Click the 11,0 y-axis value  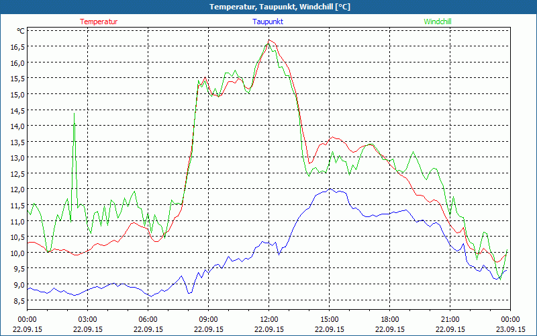point(17,222)
